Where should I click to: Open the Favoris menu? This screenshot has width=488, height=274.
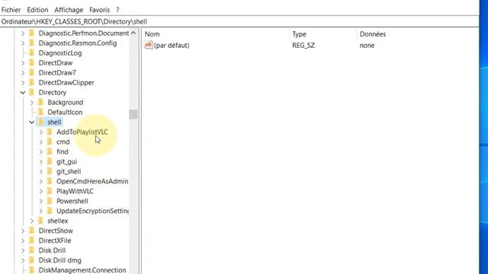pyautogui.click(x=99, y=10)
